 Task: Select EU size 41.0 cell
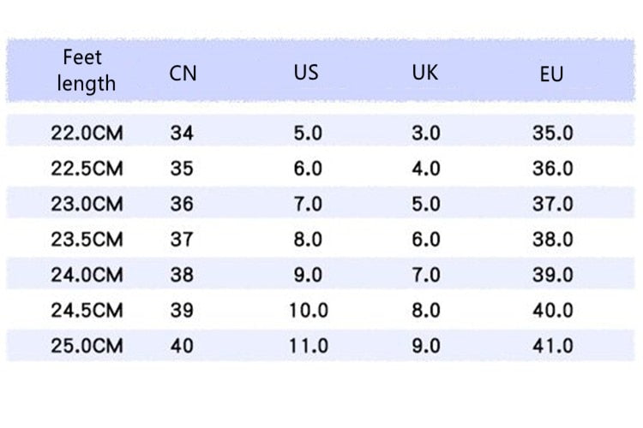pos(552,346)
